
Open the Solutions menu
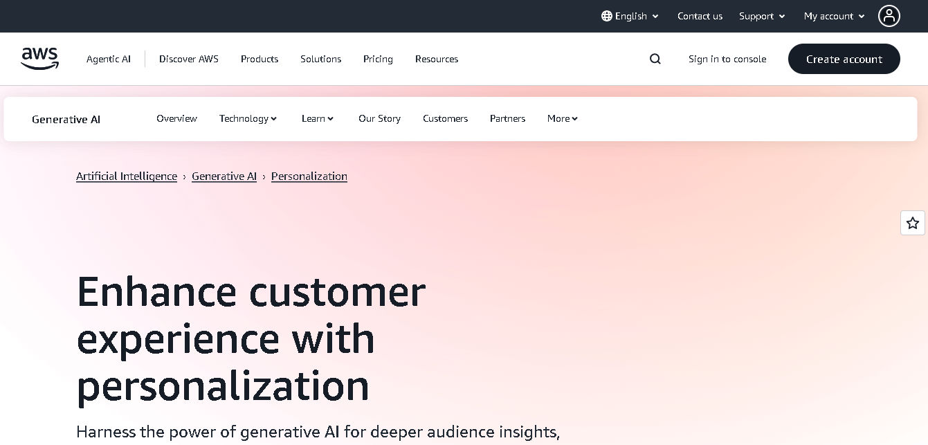click(x=320, y=59)
